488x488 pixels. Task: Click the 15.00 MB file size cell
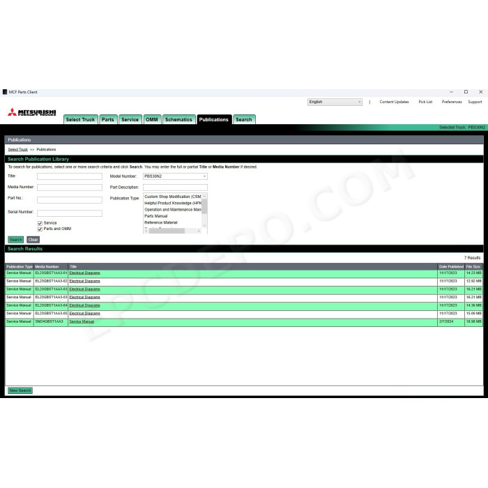[x=473, y=314]
